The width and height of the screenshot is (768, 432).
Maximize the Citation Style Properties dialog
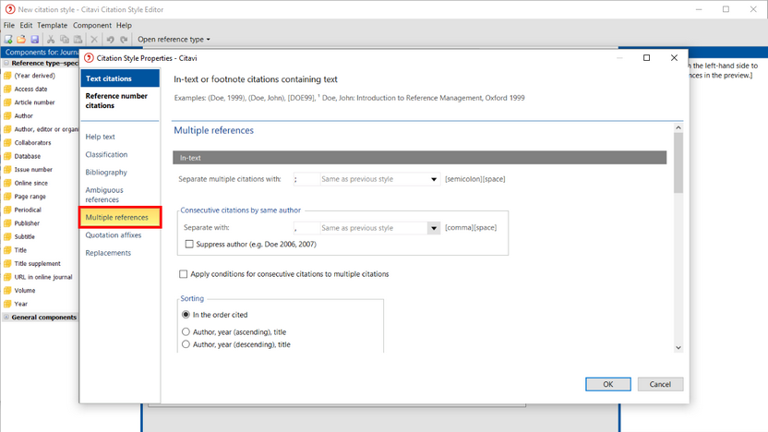point(646,58)
